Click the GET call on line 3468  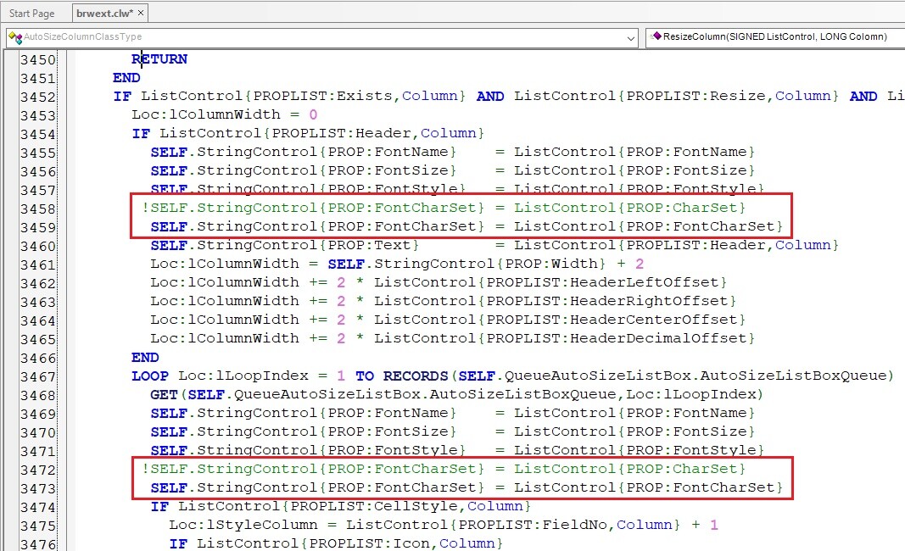(165, 394)
